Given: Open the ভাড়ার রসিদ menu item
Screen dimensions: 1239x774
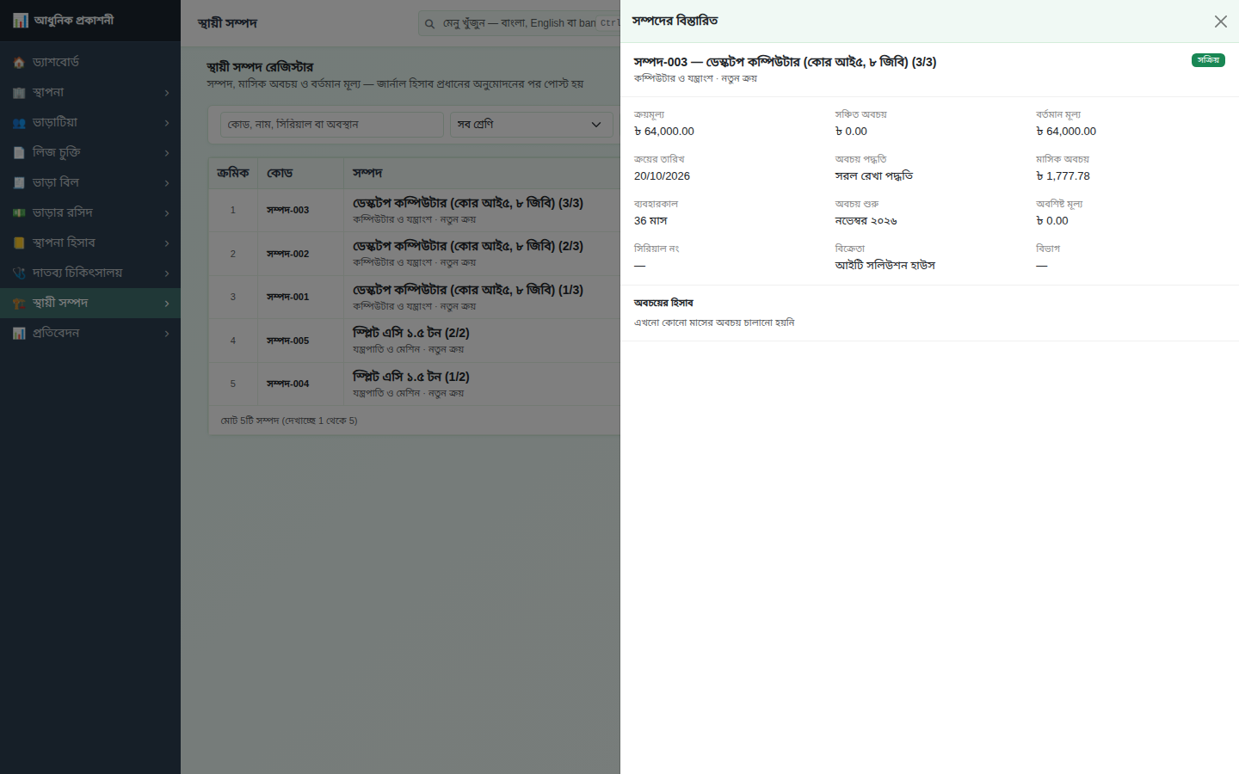Looking at the screenshot, I should point(90,213).
